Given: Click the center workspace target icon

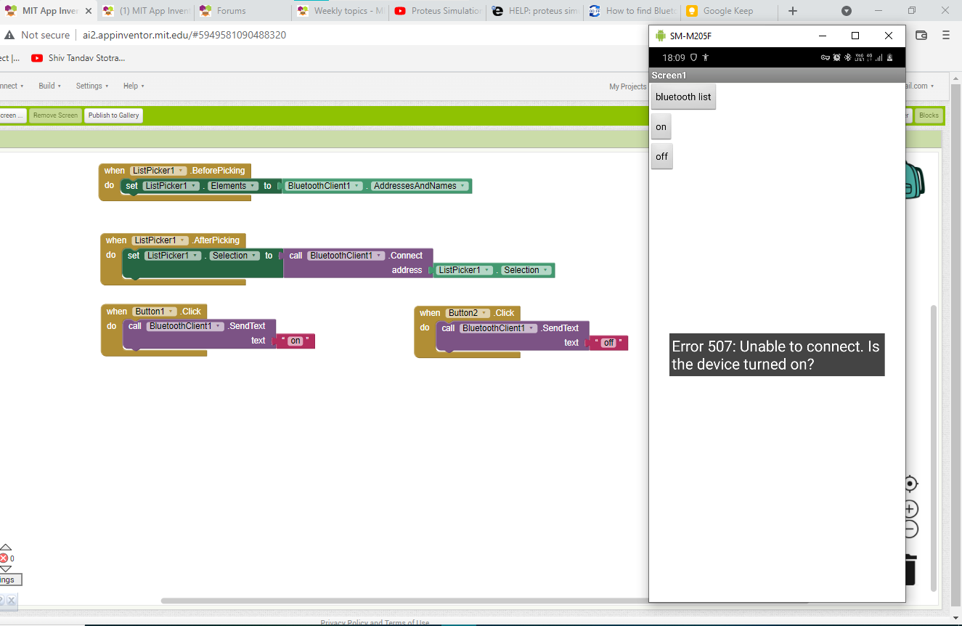Looking at the screenshot, I should click(x=911, y=484).
